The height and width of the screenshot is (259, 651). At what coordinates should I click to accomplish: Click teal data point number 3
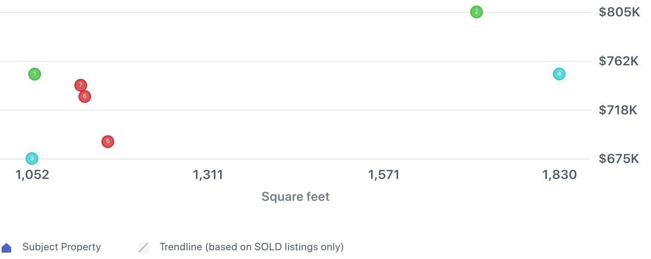click(32, 159)
